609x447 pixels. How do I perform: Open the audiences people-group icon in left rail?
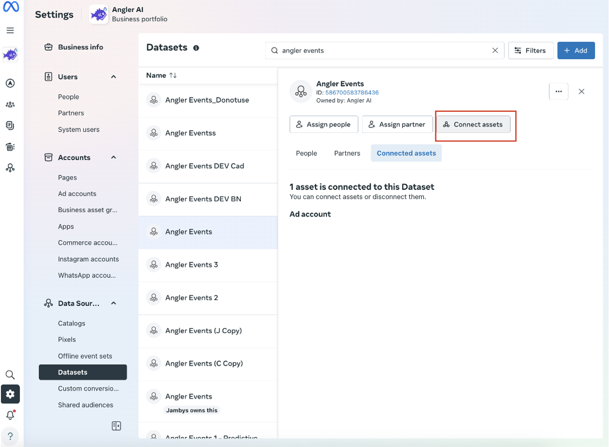coord(10,104)
